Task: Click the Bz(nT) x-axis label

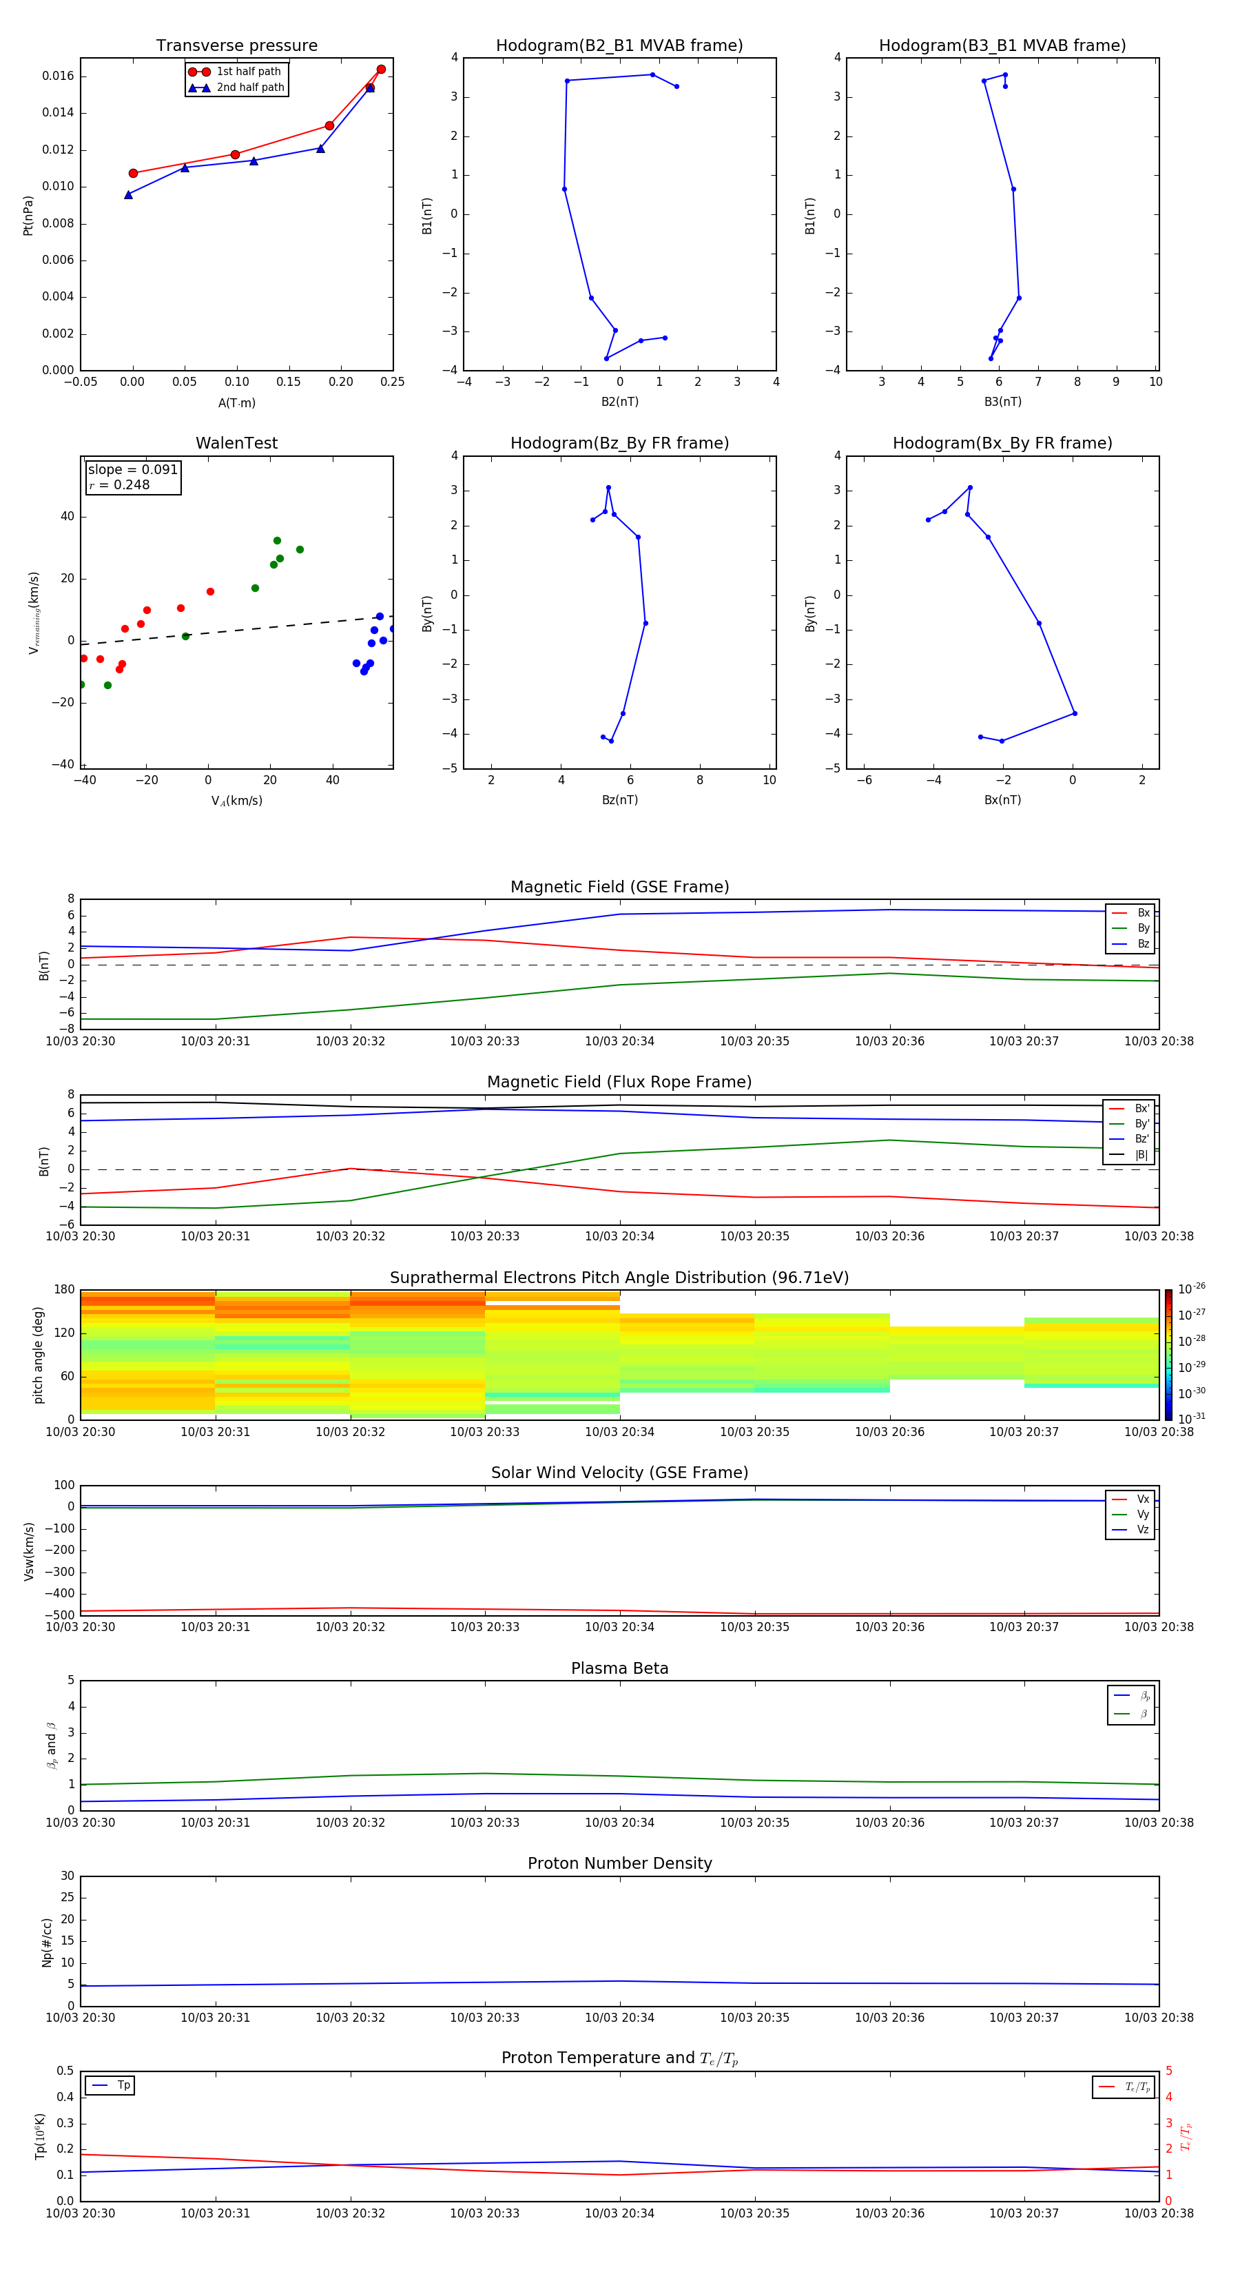Action: pos(619,800)
